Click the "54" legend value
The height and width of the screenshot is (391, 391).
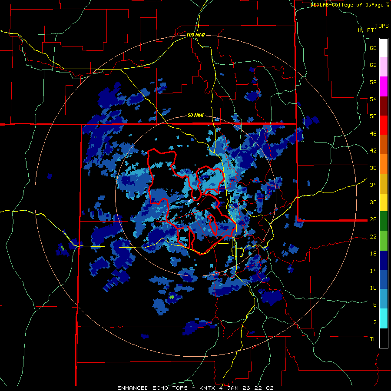click(373, 99)
